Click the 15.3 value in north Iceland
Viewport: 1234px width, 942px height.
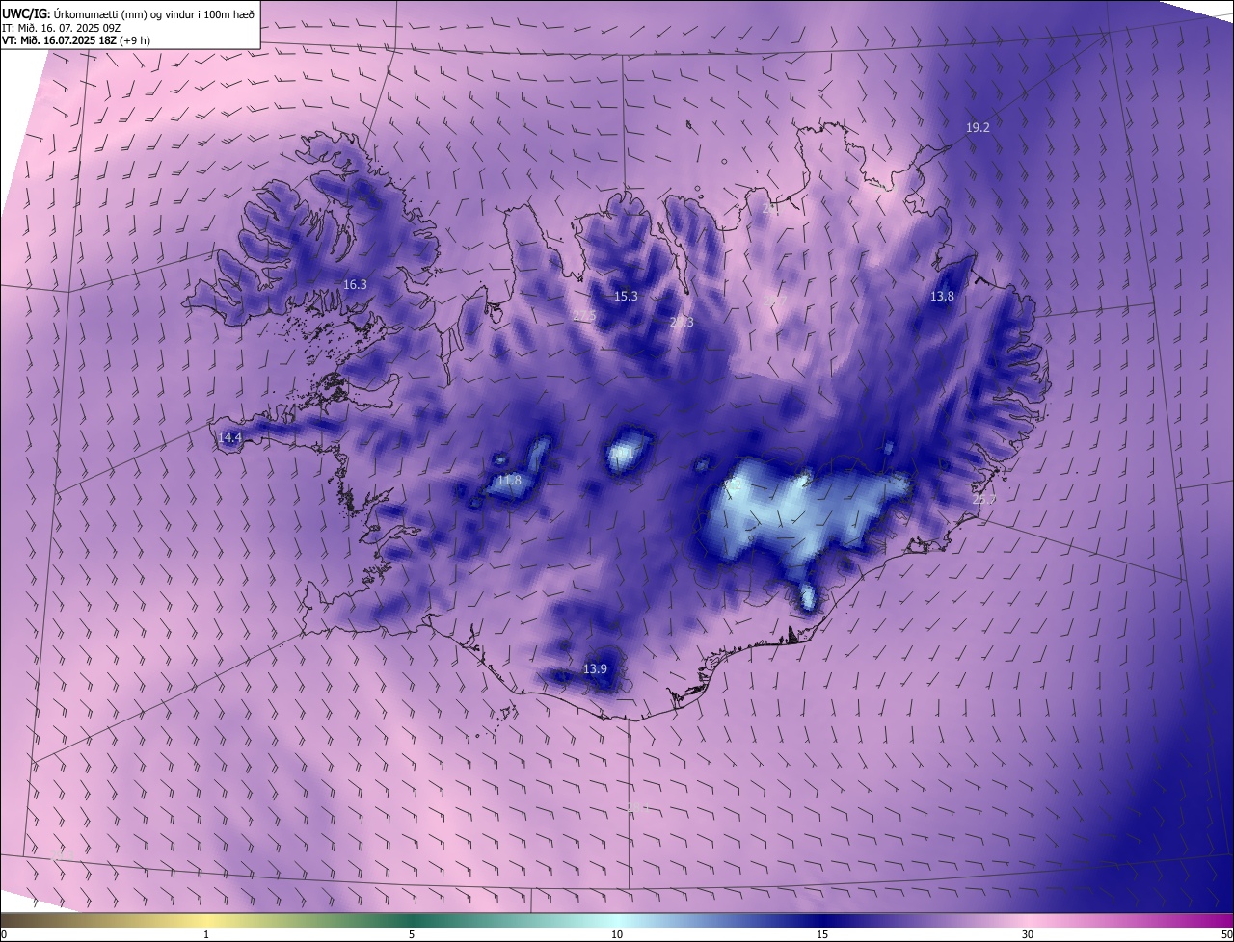pos(626,296)
